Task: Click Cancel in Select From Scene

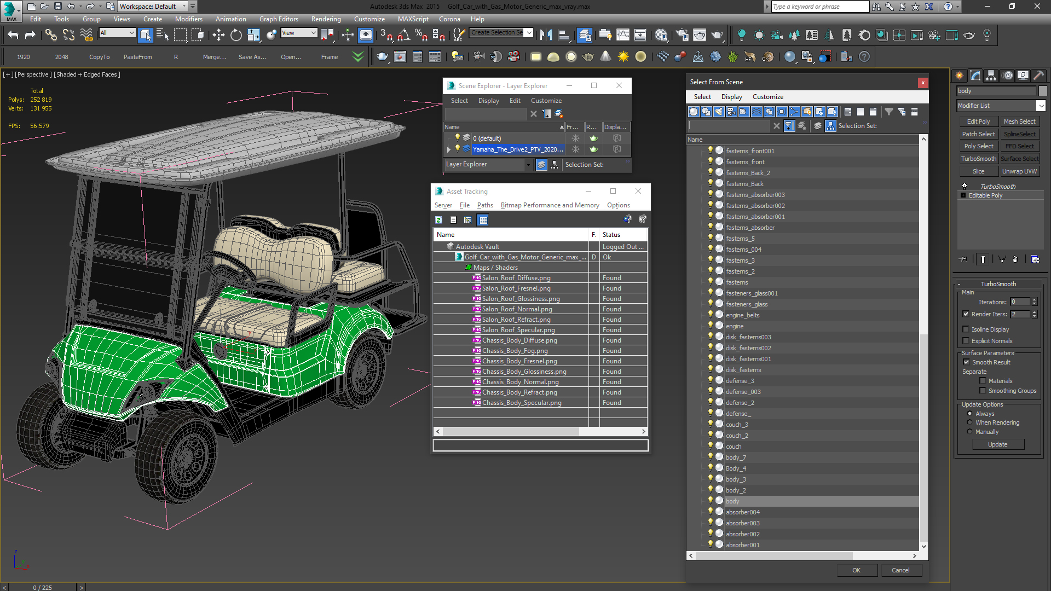Action: 901,570
